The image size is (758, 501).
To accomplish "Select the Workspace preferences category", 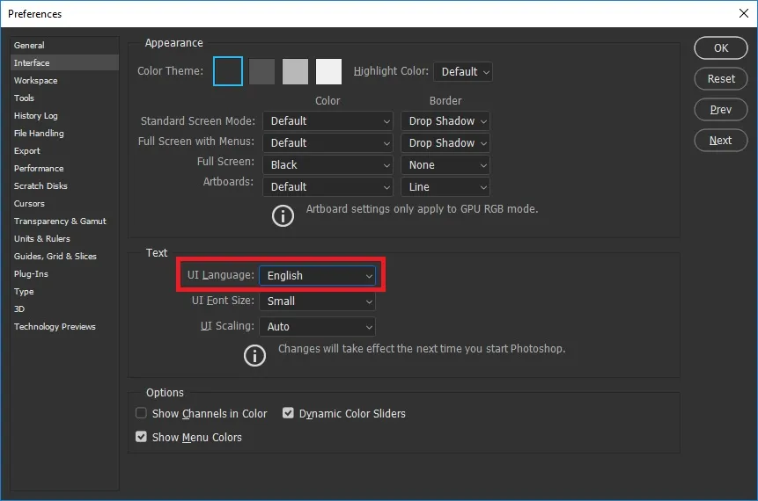I will tap(64, 81).
